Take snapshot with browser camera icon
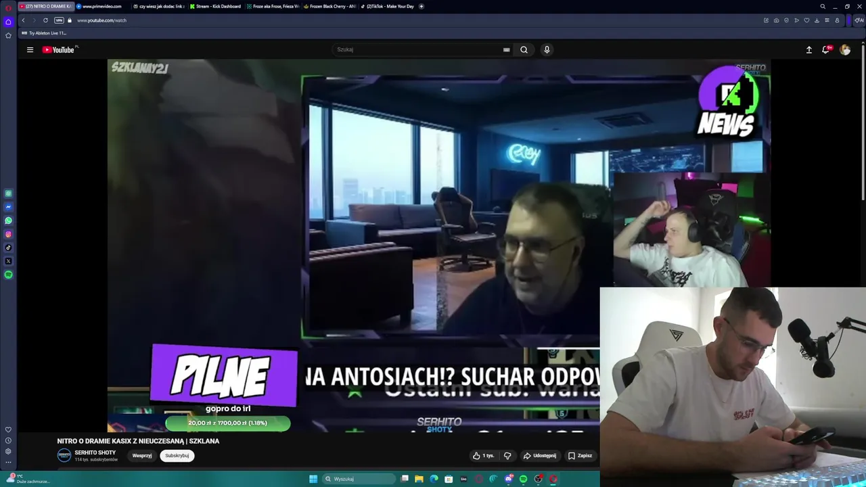This screenshot has height=487, width=866. (776, 20)
